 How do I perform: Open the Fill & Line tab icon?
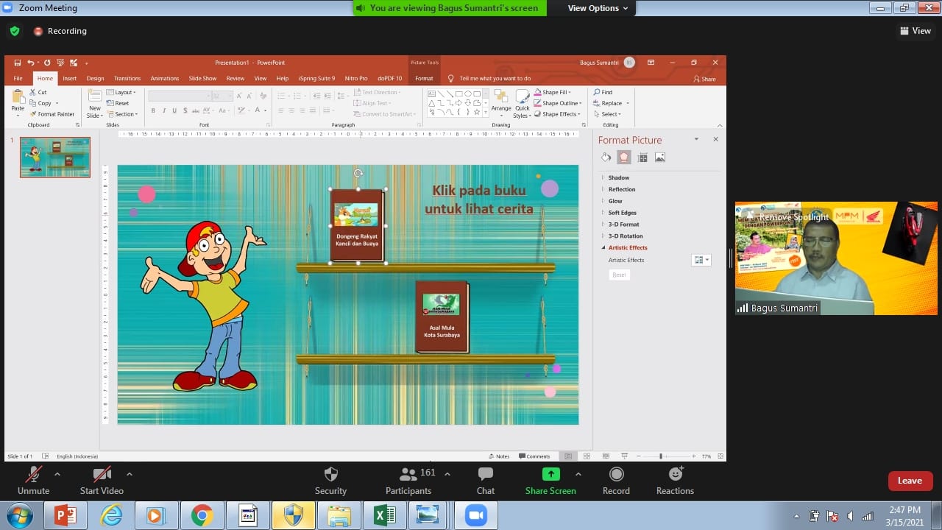point(606,157)
